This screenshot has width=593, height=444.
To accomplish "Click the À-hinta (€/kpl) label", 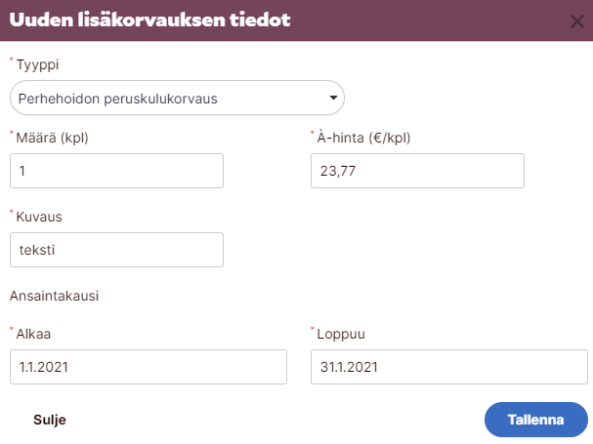I will click(363, 138).
